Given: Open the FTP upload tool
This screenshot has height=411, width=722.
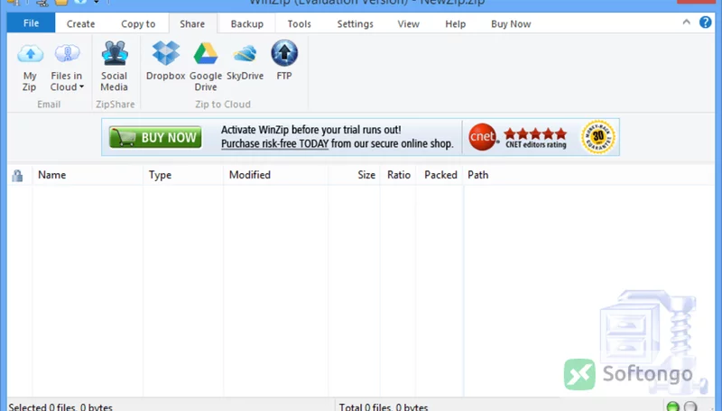Looking at the screenshot, I should [x=284, y=61].
